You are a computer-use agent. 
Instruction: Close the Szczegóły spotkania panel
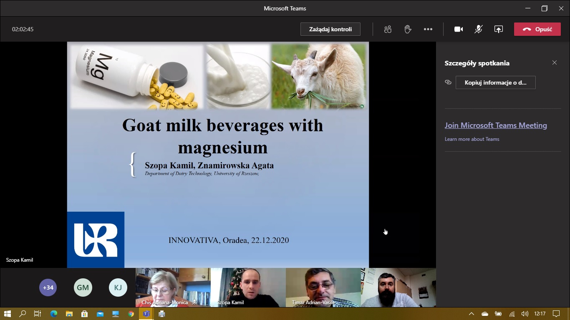[x=555, y=62]
